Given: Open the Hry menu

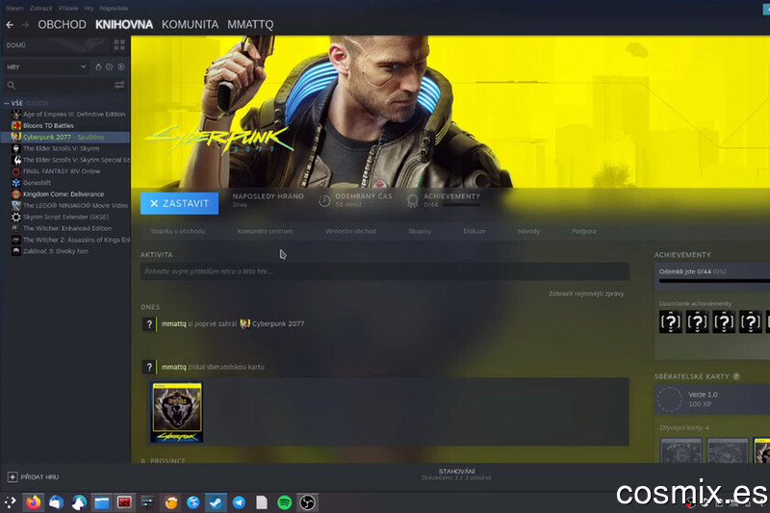Looking at the screenshot, I should coord(89,9).
